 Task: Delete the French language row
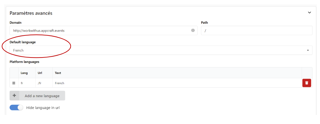307,83
